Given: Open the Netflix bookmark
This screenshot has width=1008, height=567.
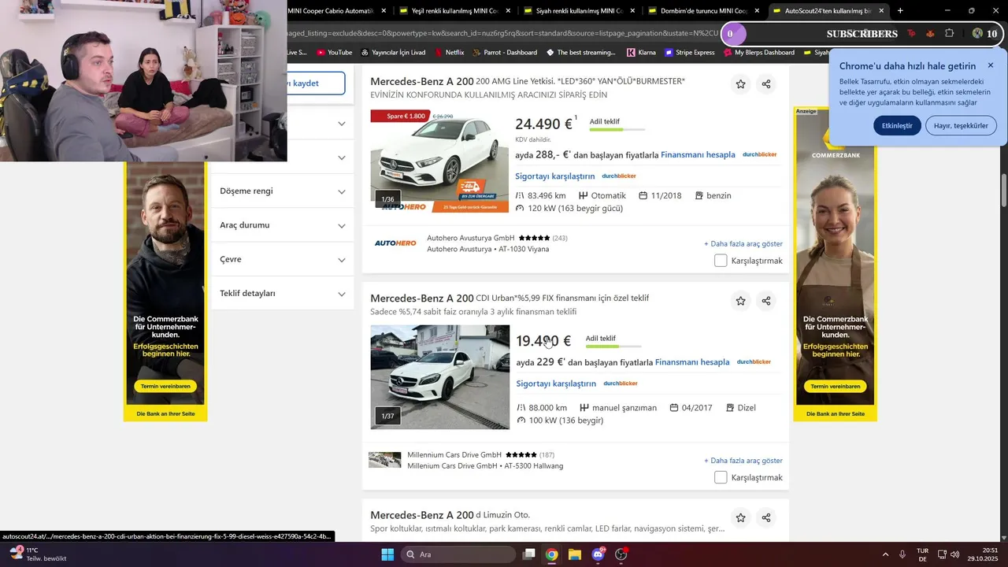Looking at the screenshot, I should click(449, 53).
